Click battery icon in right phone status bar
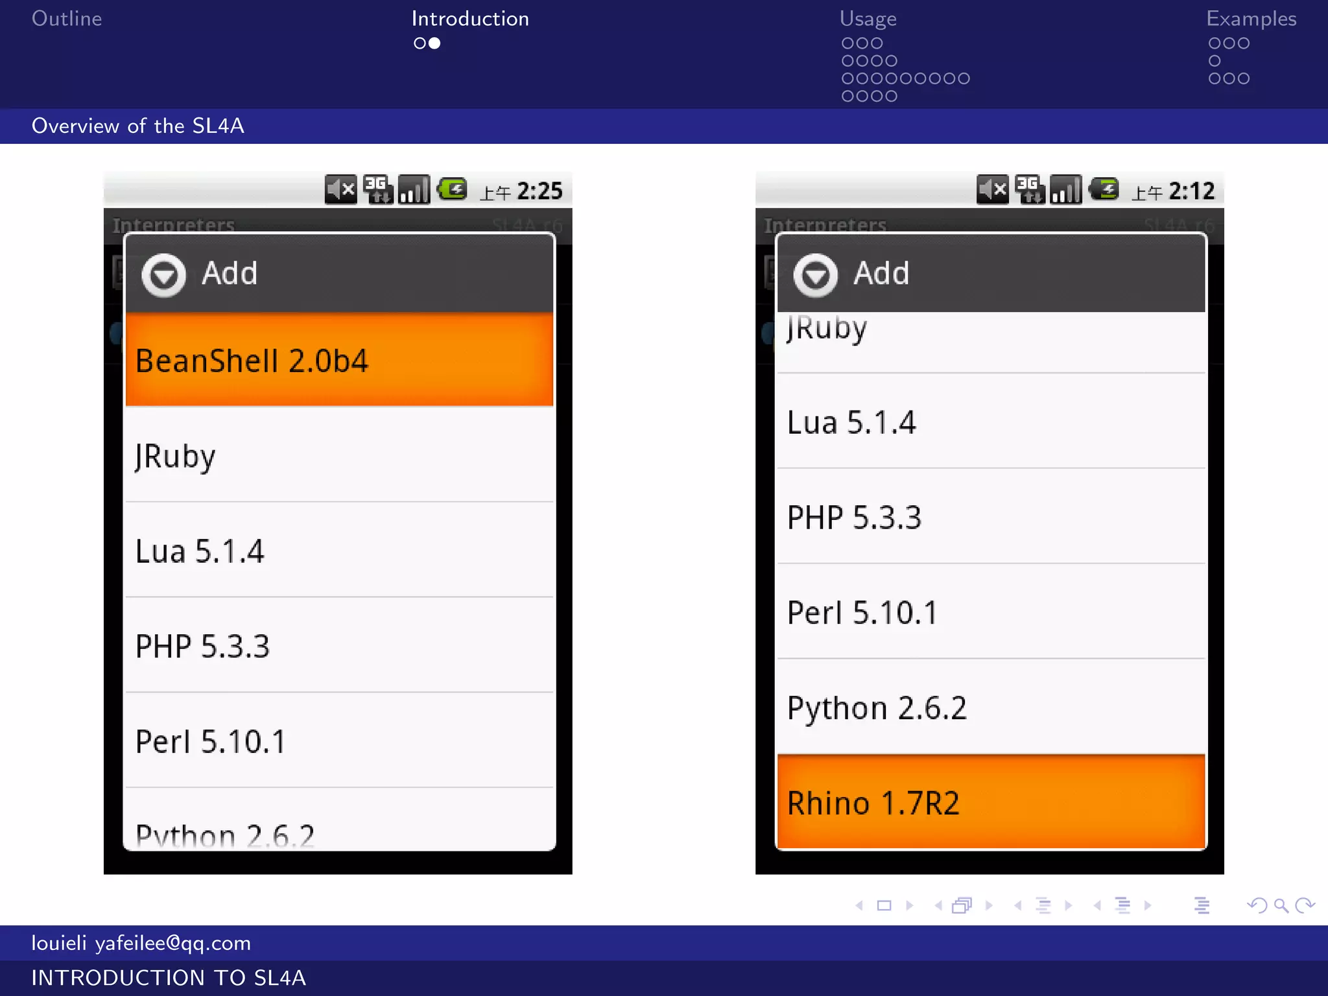1328x996 pixels. coord(1104,190)
